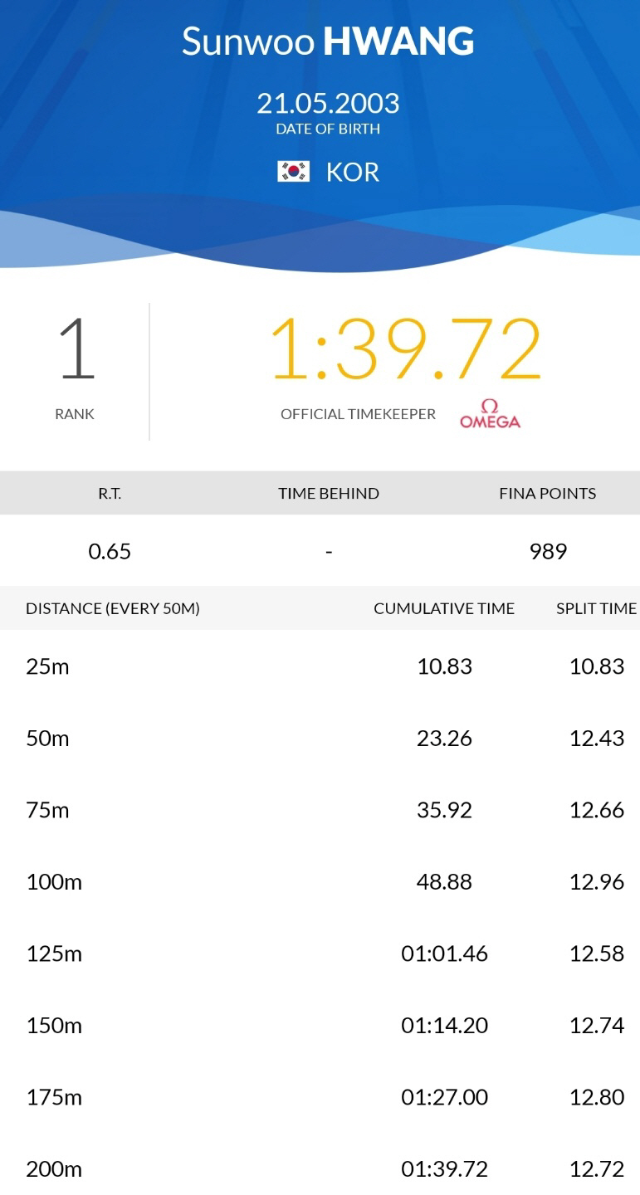This screenshot has width=640, height=1195.
Task: Select the 200m distance row label
Action: pyautogui.click(x=54, y=1169)
